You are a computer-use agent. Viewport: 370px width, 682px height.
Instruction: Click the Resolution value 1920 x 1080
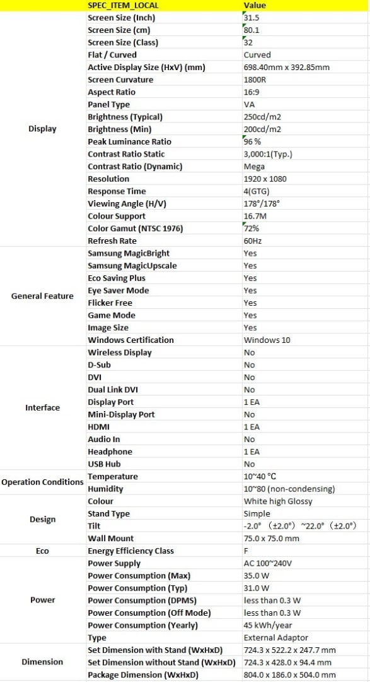click(x=305, y=179)
